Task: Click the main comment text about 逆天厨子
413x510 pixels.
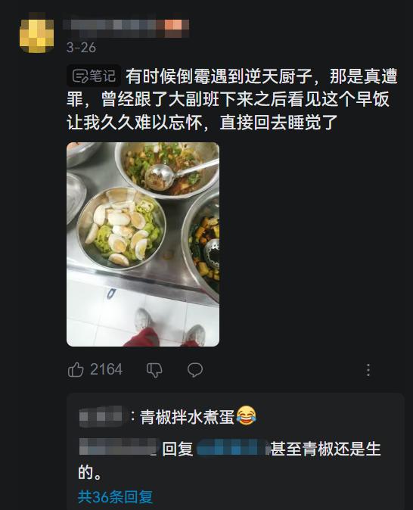Action: [232, 99]
